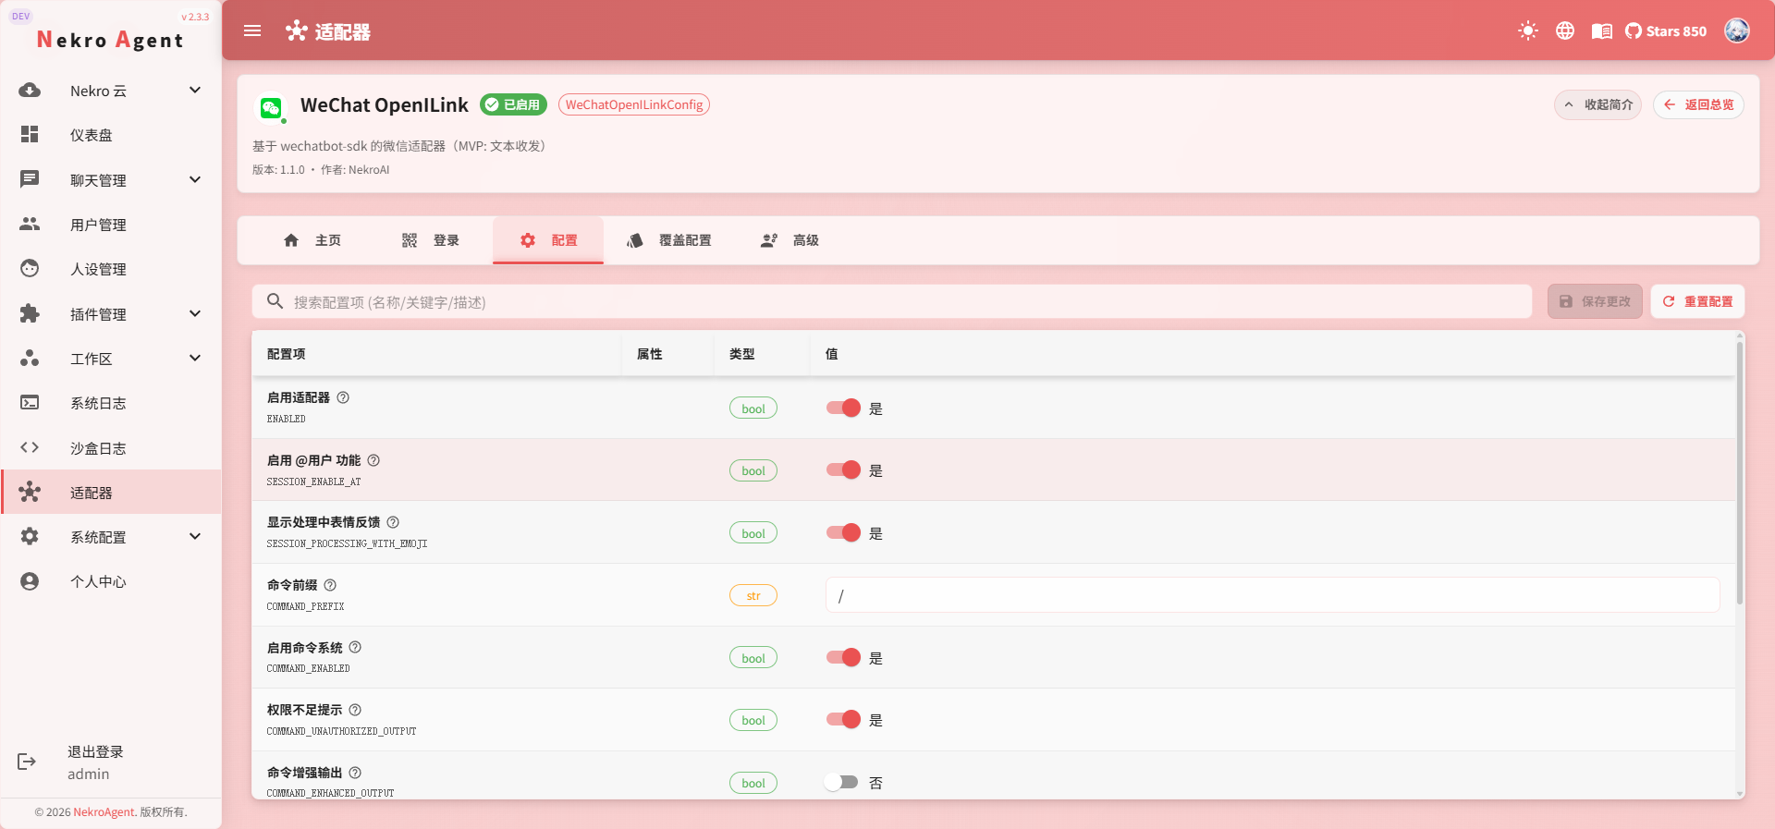Collapse the intro with 收起简介
Image resolution: width=1775 pixels, height=829 pixels.
[x=1597, y=104]
